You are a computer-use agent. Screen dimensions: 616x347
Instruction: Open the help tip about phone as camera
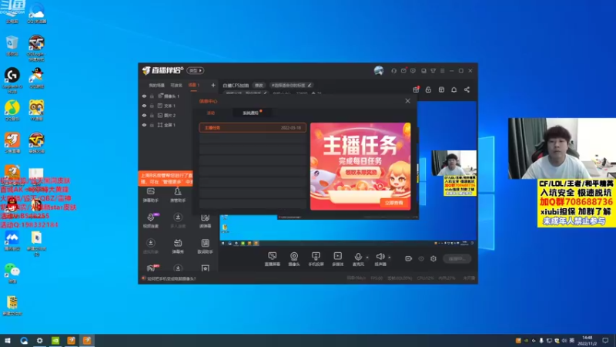[169, 278]
